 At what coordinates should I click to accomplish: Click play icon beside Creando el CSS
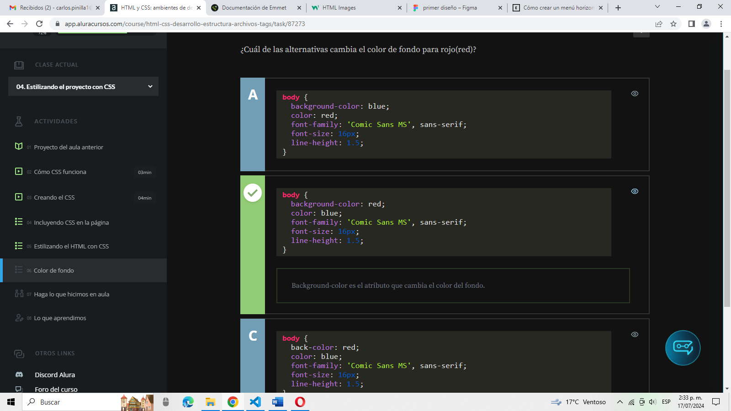[19, 197]
